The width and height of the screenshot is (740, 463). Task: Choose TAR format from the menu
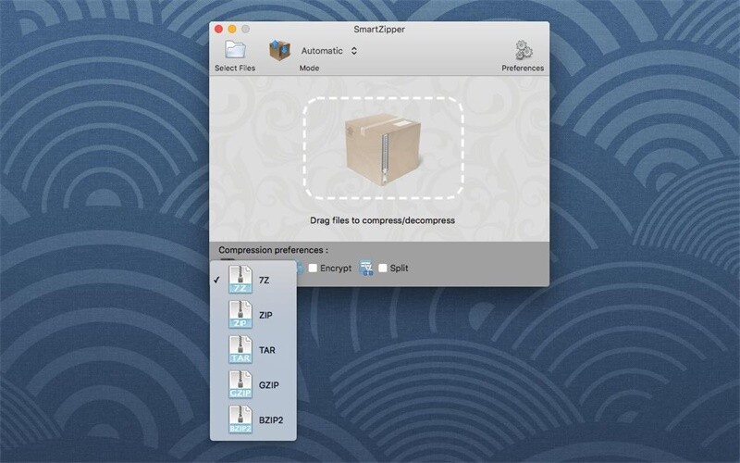point(253,350)
